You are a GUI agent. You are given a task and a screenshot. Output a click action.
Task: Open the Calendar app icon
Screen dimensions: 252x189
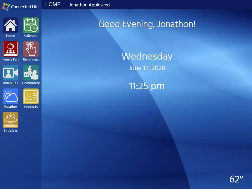31,25
